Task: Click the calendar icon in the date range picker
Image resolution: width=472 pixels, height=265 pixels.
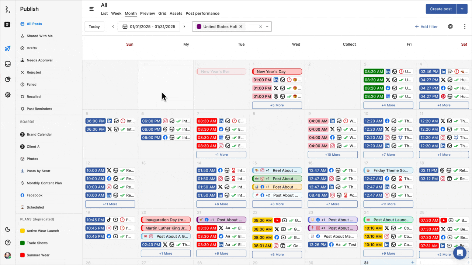Action: pos(124,26)
